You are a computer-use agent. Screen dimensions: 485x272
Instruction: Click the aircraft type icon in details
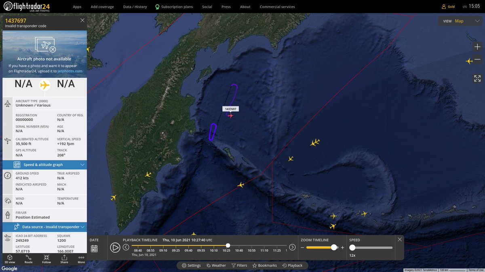pyautogui.click(x=8, y=104)
